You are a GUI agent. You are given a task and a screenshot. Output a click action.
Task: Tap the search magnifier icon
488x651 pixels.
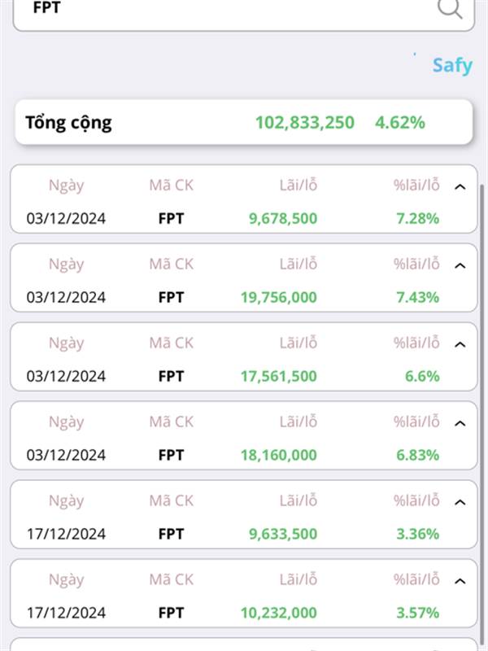[450, 8]
